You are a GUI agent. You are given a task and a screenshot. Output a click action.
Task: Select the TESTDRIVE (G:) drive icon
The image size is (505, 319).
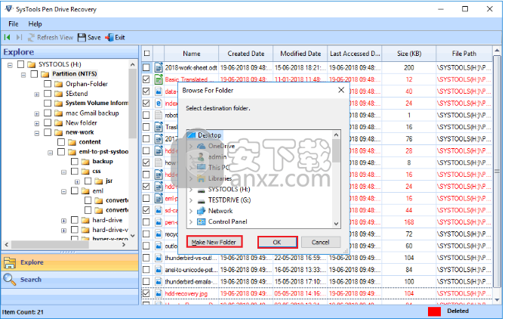[202, 200]
